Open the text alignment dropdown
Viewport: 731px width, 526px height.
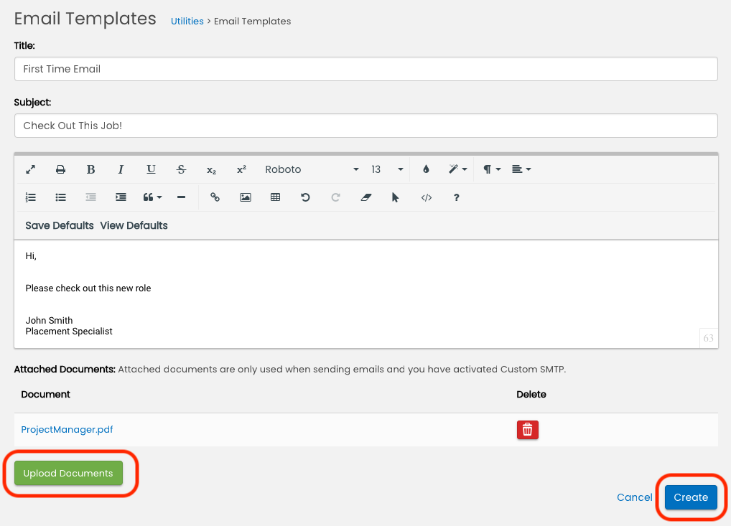(521, 169)
